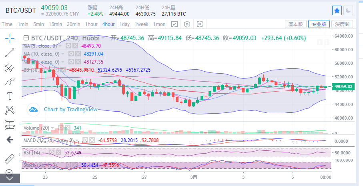Open dropdown arrow for Stoch (14, 1, 3)

tap(60, 166)
